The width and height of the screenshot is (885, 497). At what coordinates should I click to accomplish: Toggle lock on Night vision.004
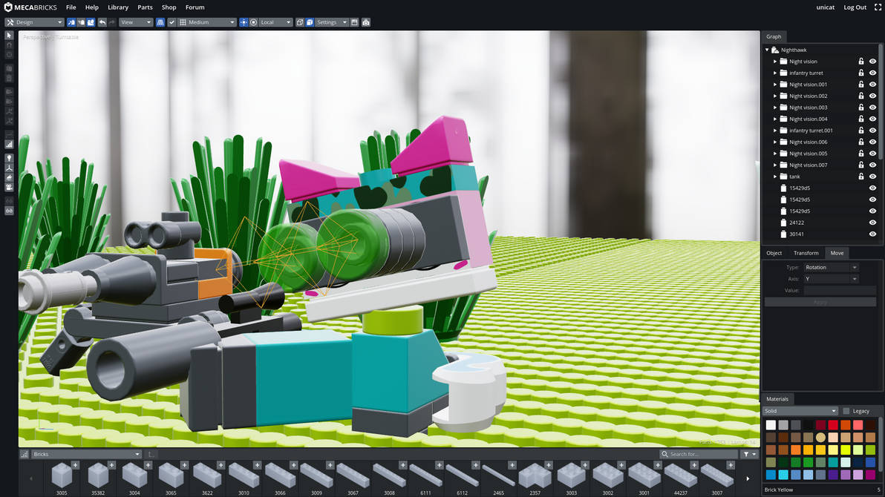tap(860, 119)
